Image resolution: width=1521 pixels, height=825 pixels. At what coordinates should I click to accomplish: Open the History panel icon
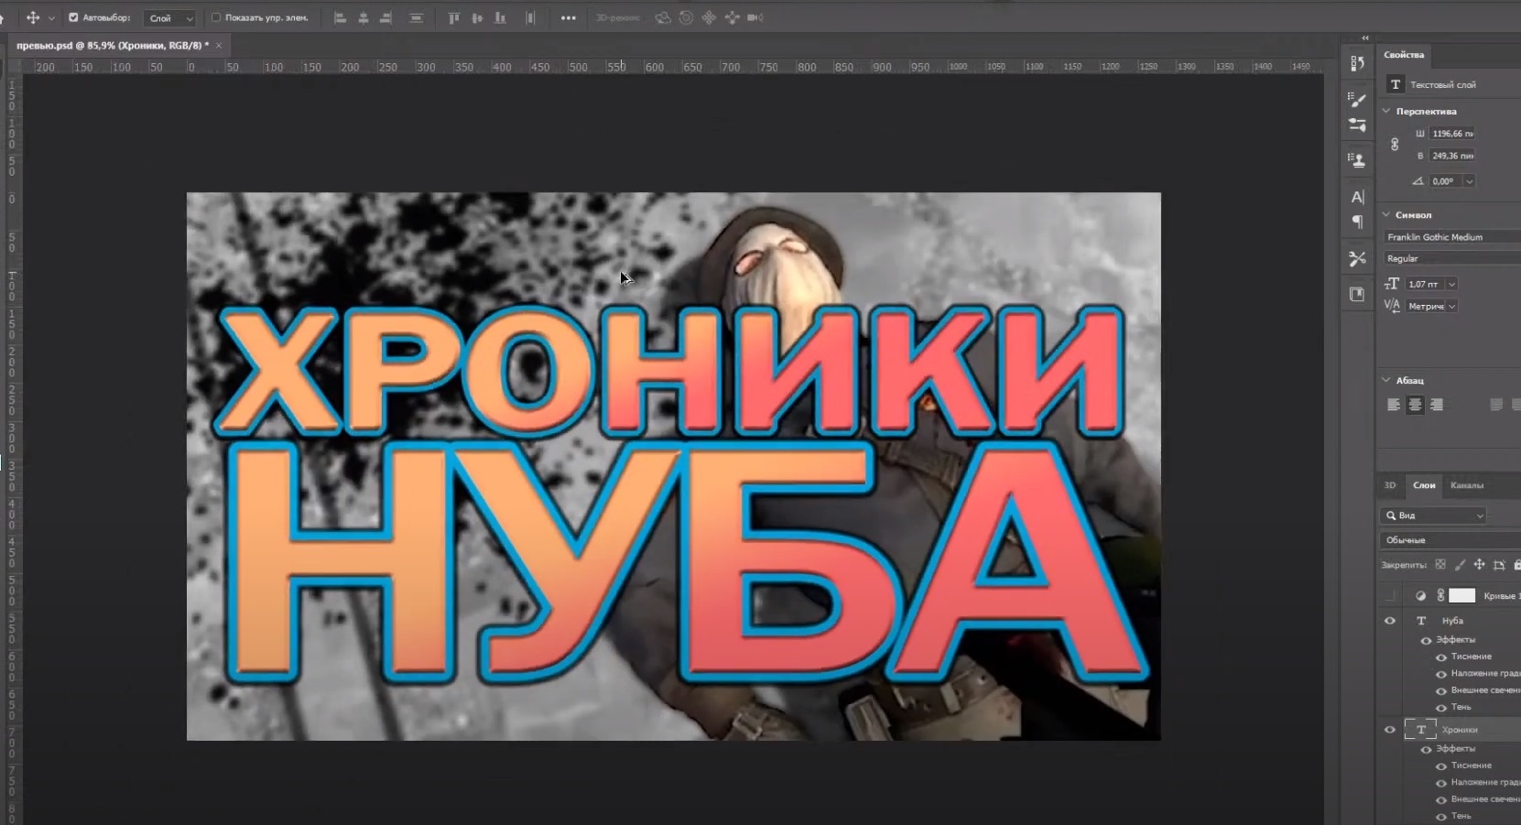pos(1357,63)
